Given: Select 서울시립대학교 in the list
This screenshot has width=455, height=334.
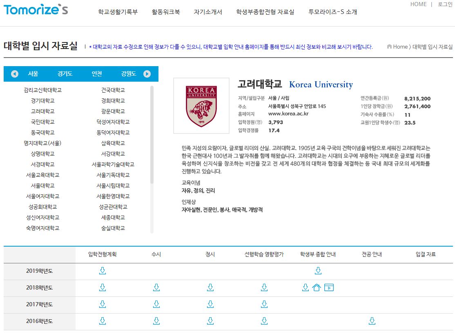Looking at the screenshot, I should pos(113,186).
